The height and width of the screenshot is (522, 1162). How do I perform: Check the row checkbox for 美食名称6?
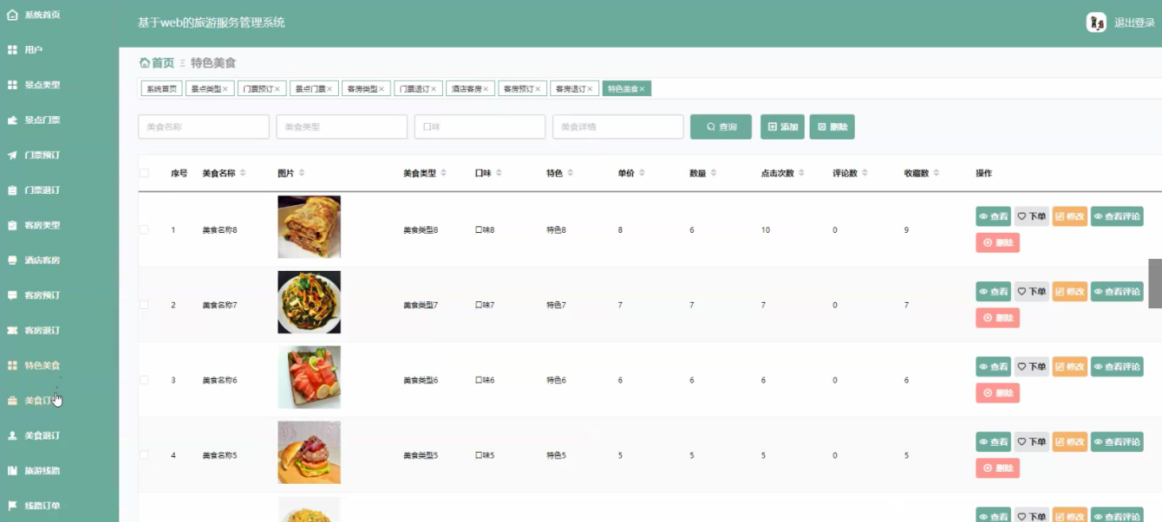point(144,380)
